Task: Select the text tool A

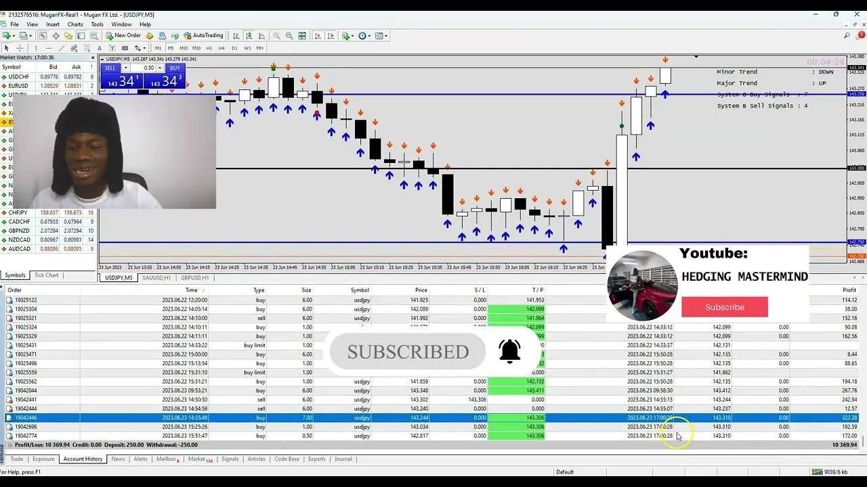Action: [x=100, y=48]
